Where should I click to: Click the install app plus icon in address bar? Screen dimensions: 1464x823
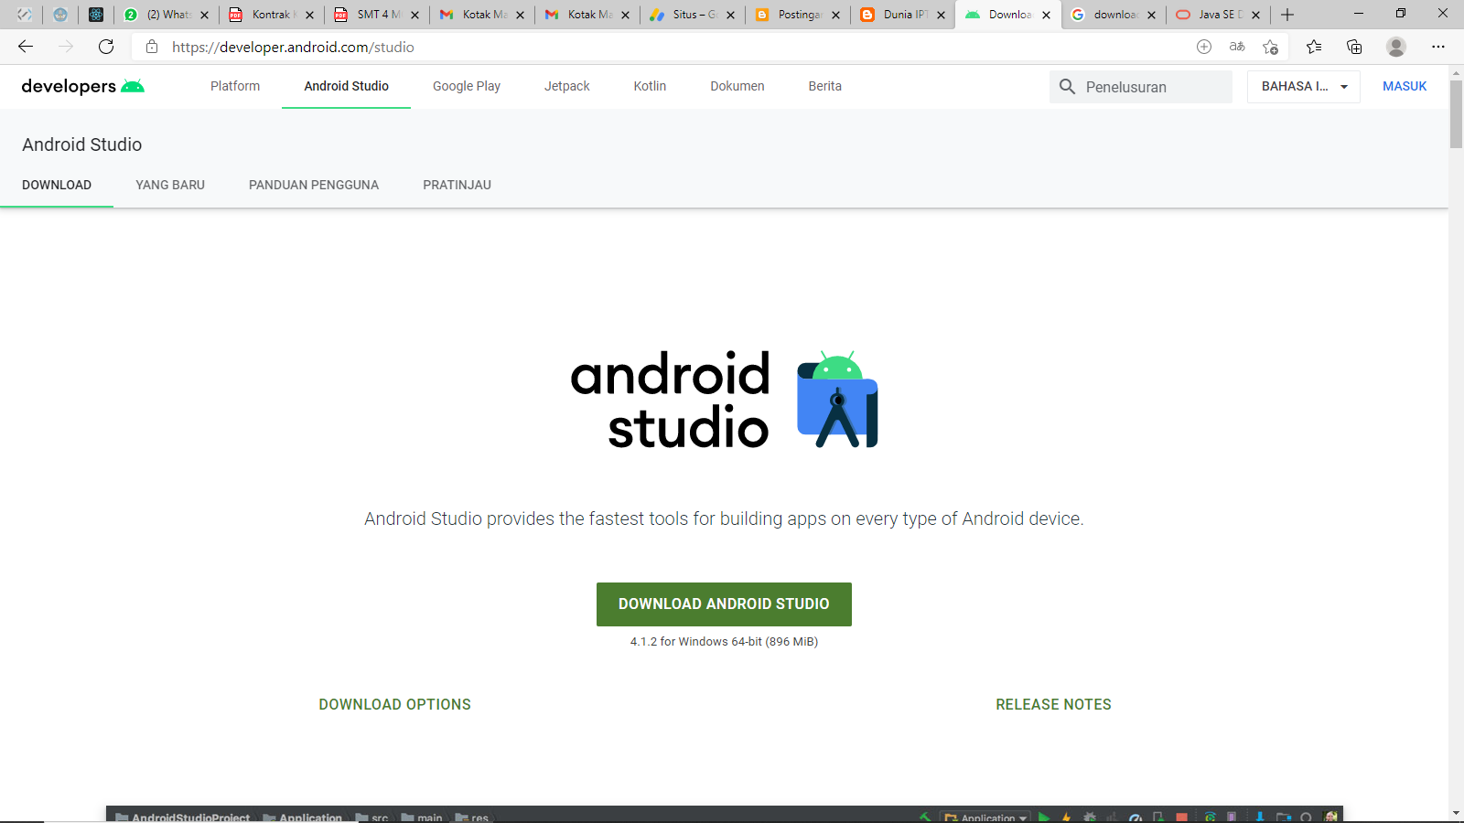[1204, 47]
